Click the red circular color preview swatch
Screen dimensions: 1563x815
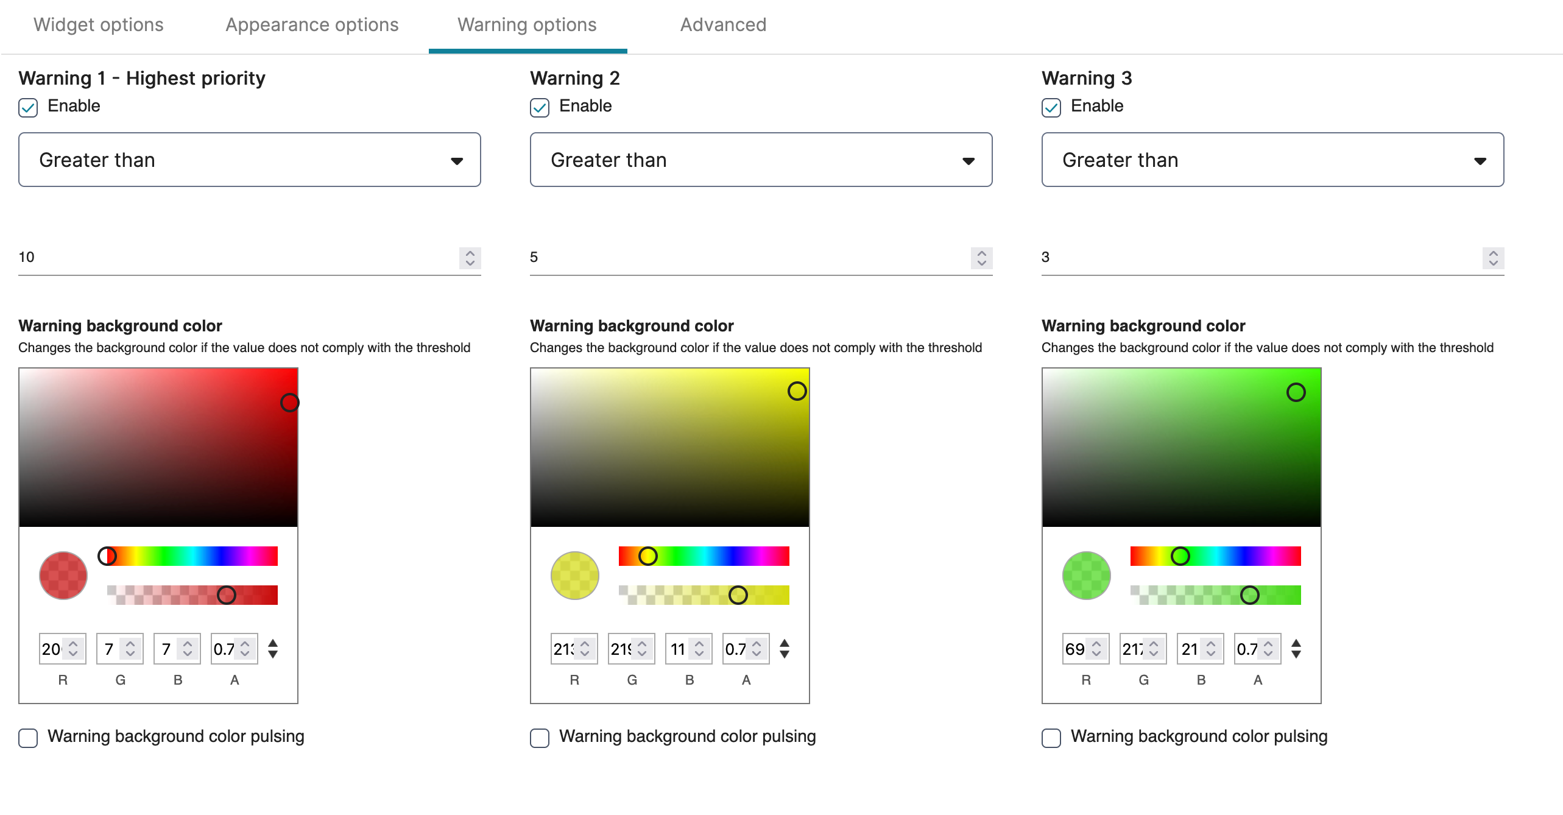[63, 576]
